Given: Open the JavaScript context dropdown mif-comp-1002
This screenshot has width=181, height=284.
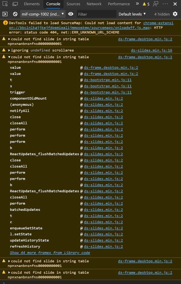Looking at the screenshot, I should pos(43,14).
